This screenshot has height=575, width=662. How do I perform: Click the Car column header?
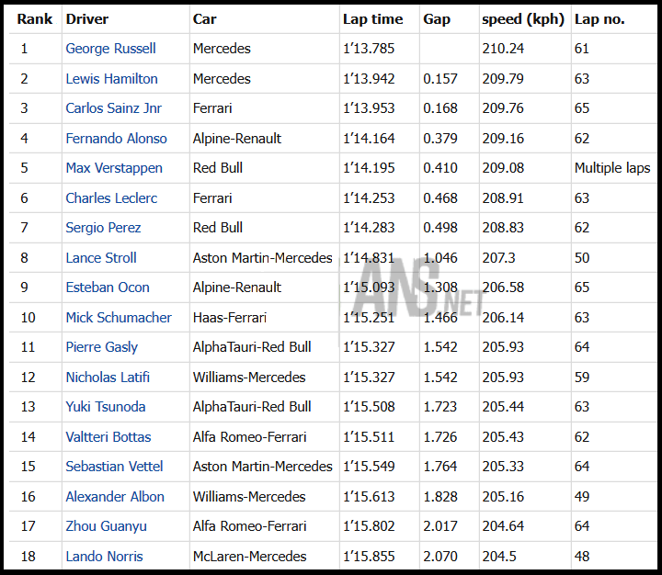pyautogui.click(x=204, y=19)
